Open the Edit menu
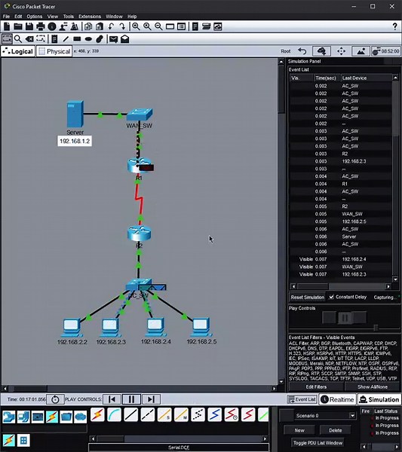Screen dimensions: 402x452 point(18,17)
